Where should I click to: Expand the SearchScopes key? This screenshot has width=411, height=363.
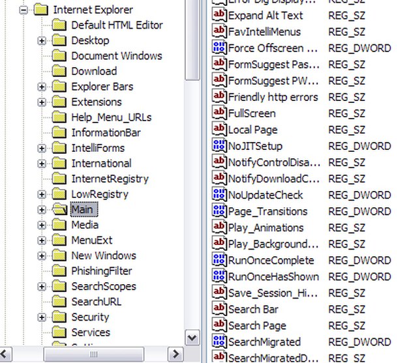click(x=42, y=287)
